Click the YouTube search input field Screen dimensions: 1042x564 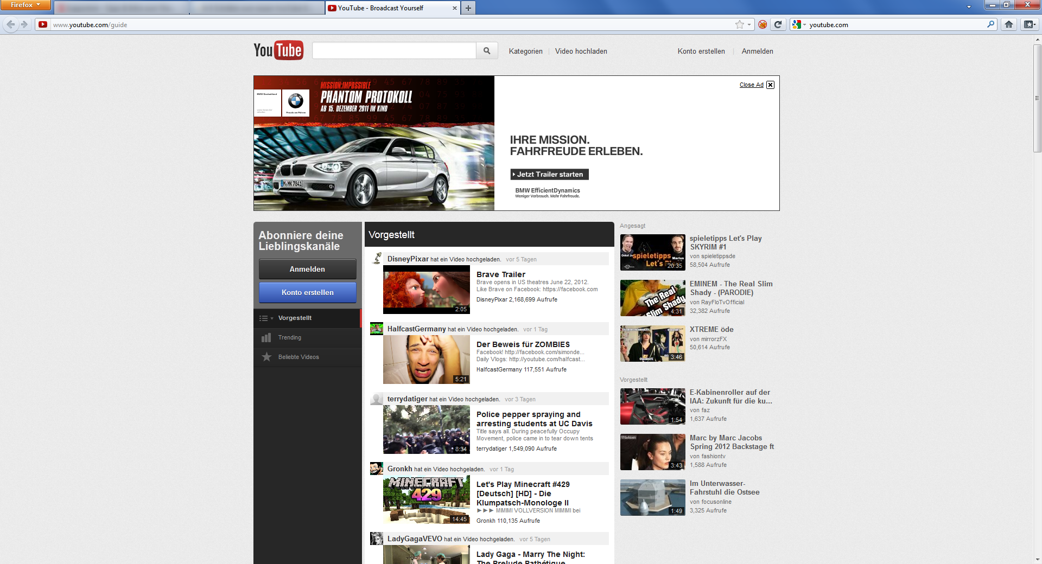(x=394, y=51)
